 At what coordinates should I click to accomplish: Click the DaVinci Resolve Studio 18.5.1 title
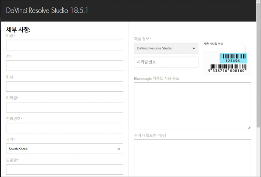pos(47,10)
